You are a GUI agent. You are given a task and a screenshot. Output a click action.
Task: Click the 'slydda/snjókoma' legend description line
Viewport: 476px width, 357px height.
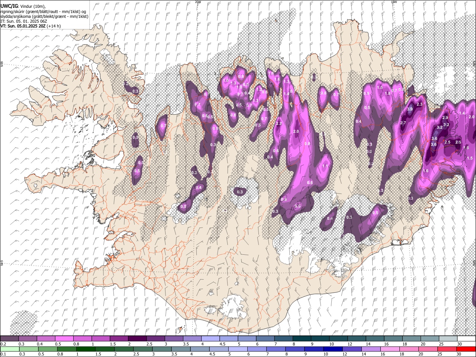(44, 16)
